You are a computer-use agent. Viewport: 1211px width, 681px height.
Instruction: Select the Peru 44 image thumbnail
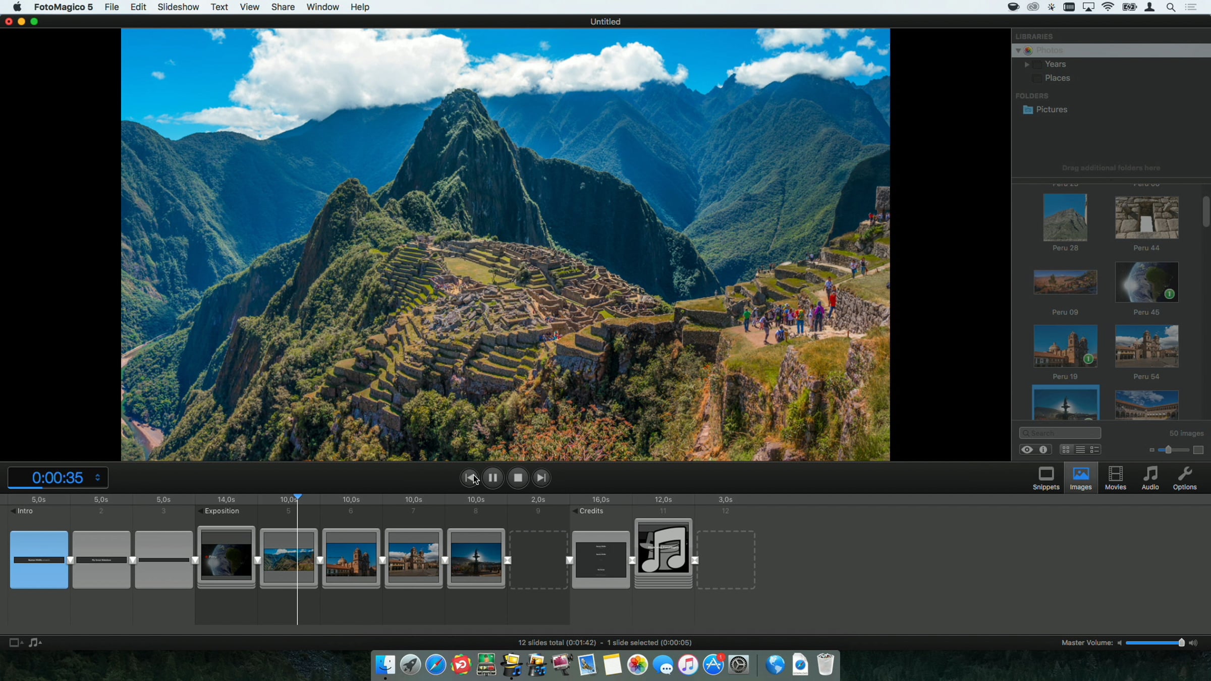pos(1146,218)
